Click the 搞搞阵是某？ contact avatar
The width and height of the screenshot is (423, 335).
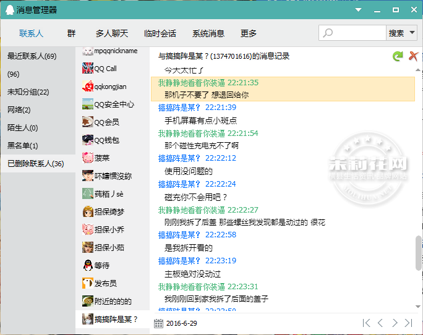pyautogui.click(x=88, y=319)
